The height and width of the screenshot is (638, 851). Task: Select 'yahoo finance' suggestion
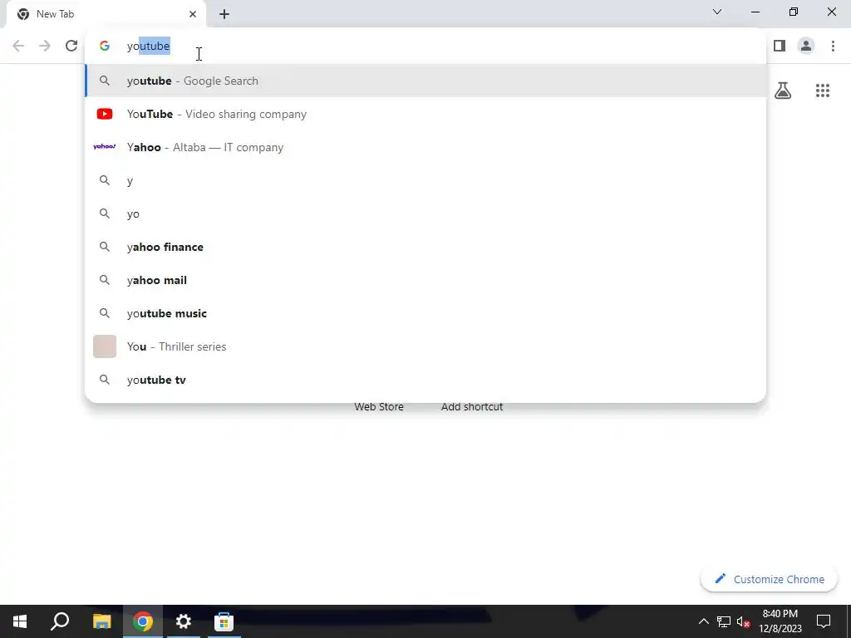pyautogui.click(x=425, y=247)
